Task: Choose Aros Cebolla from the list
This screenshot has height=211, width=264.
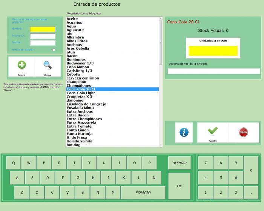Action: (112, 49)
